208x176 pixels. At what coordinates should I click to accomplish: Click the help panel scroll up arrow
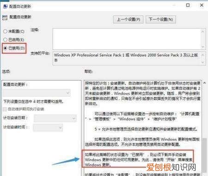tap(204, 83)
